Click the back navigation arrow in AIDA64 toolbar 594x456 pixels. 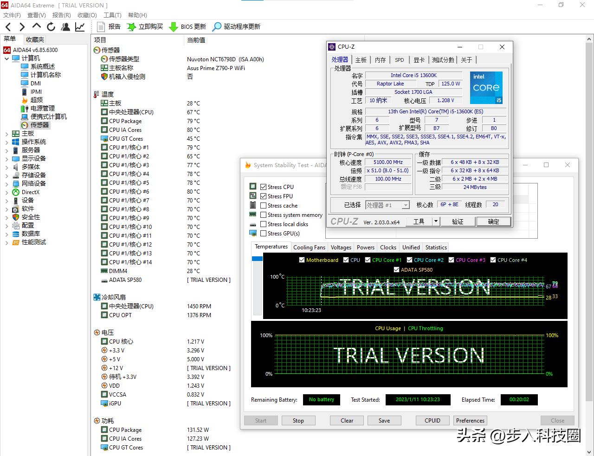click(7, 26)
